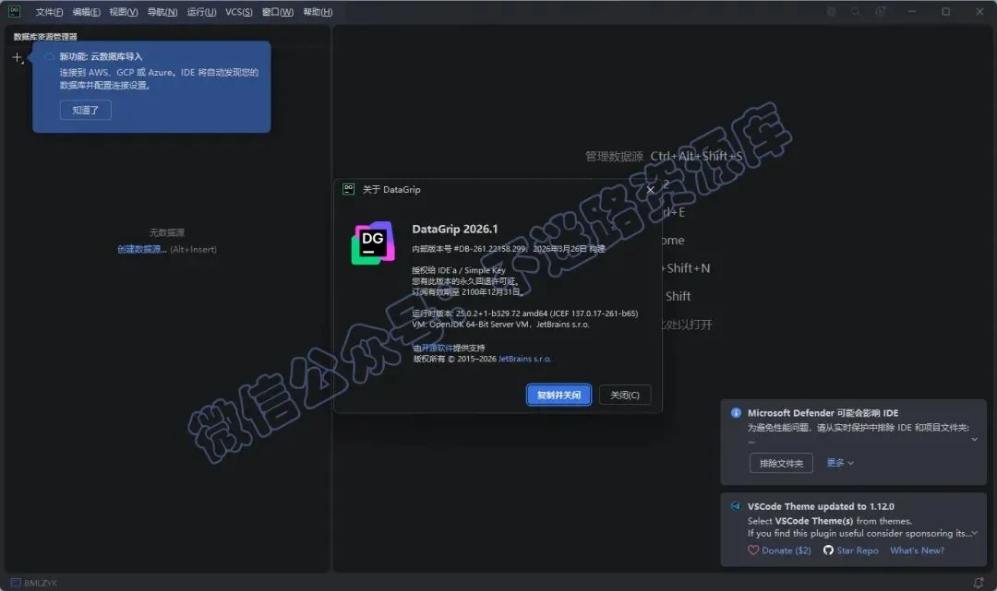Click the Star Repo link
This screenshot has width=997, height=591.
coord(857,550)
